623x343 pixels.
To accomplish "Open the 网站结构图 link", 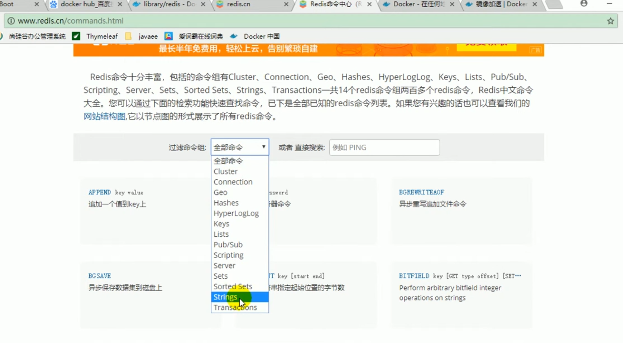I will click(104, 116).
